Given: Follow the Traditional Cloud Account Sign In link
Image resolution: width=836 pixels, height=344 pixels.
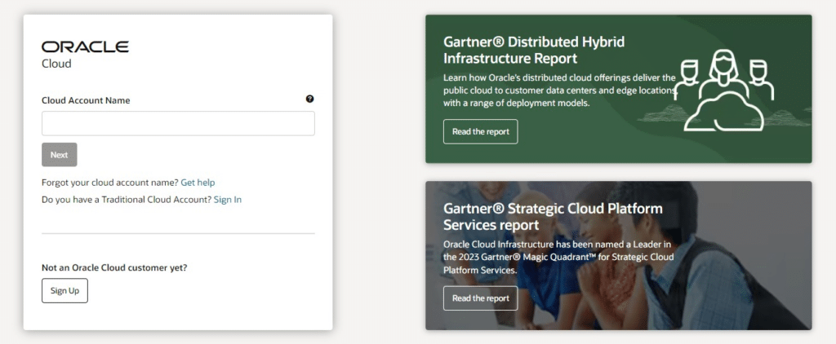Looking at the screenshot, I should [x=228, y=200].
